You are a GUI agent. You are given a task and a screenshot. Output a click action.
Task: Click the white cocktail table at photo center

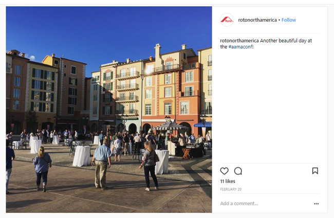81,156
